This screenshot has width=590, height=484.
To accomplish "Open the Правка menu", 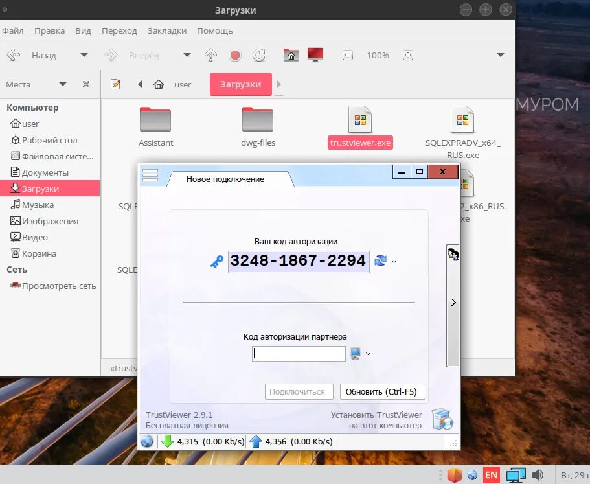I will [x=49, y=31].
